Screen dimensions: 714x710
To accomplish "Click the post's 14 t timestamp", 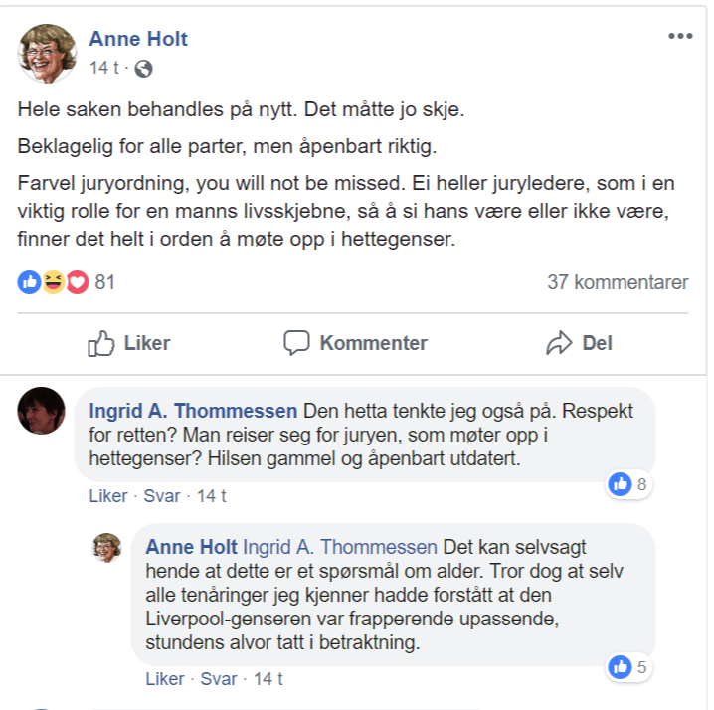I will pyautogui.click(x=105, y=69).
